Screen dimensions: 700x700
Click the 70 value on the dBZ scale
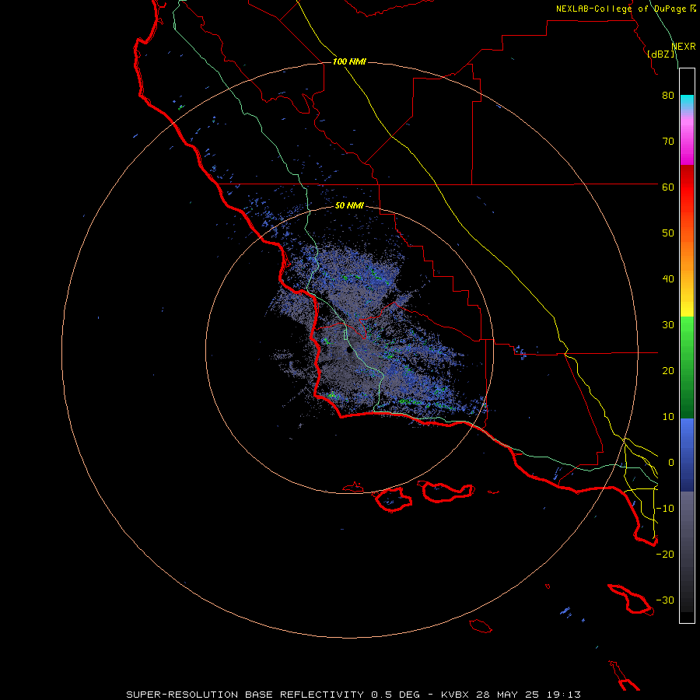pyautogui.click(x=668, y=141)
